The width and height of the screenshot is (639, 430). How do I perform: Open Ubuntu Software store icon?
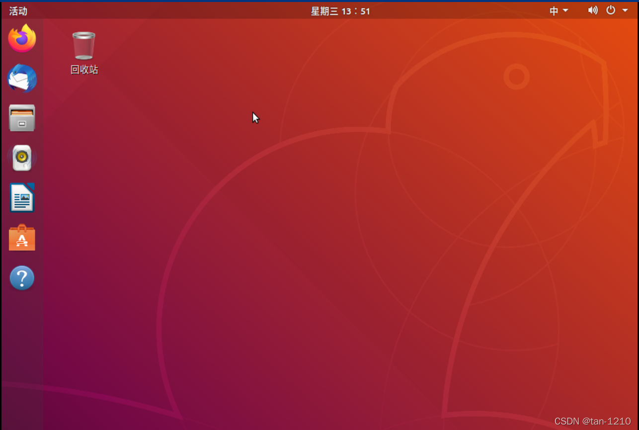click(x=22, y=238)
